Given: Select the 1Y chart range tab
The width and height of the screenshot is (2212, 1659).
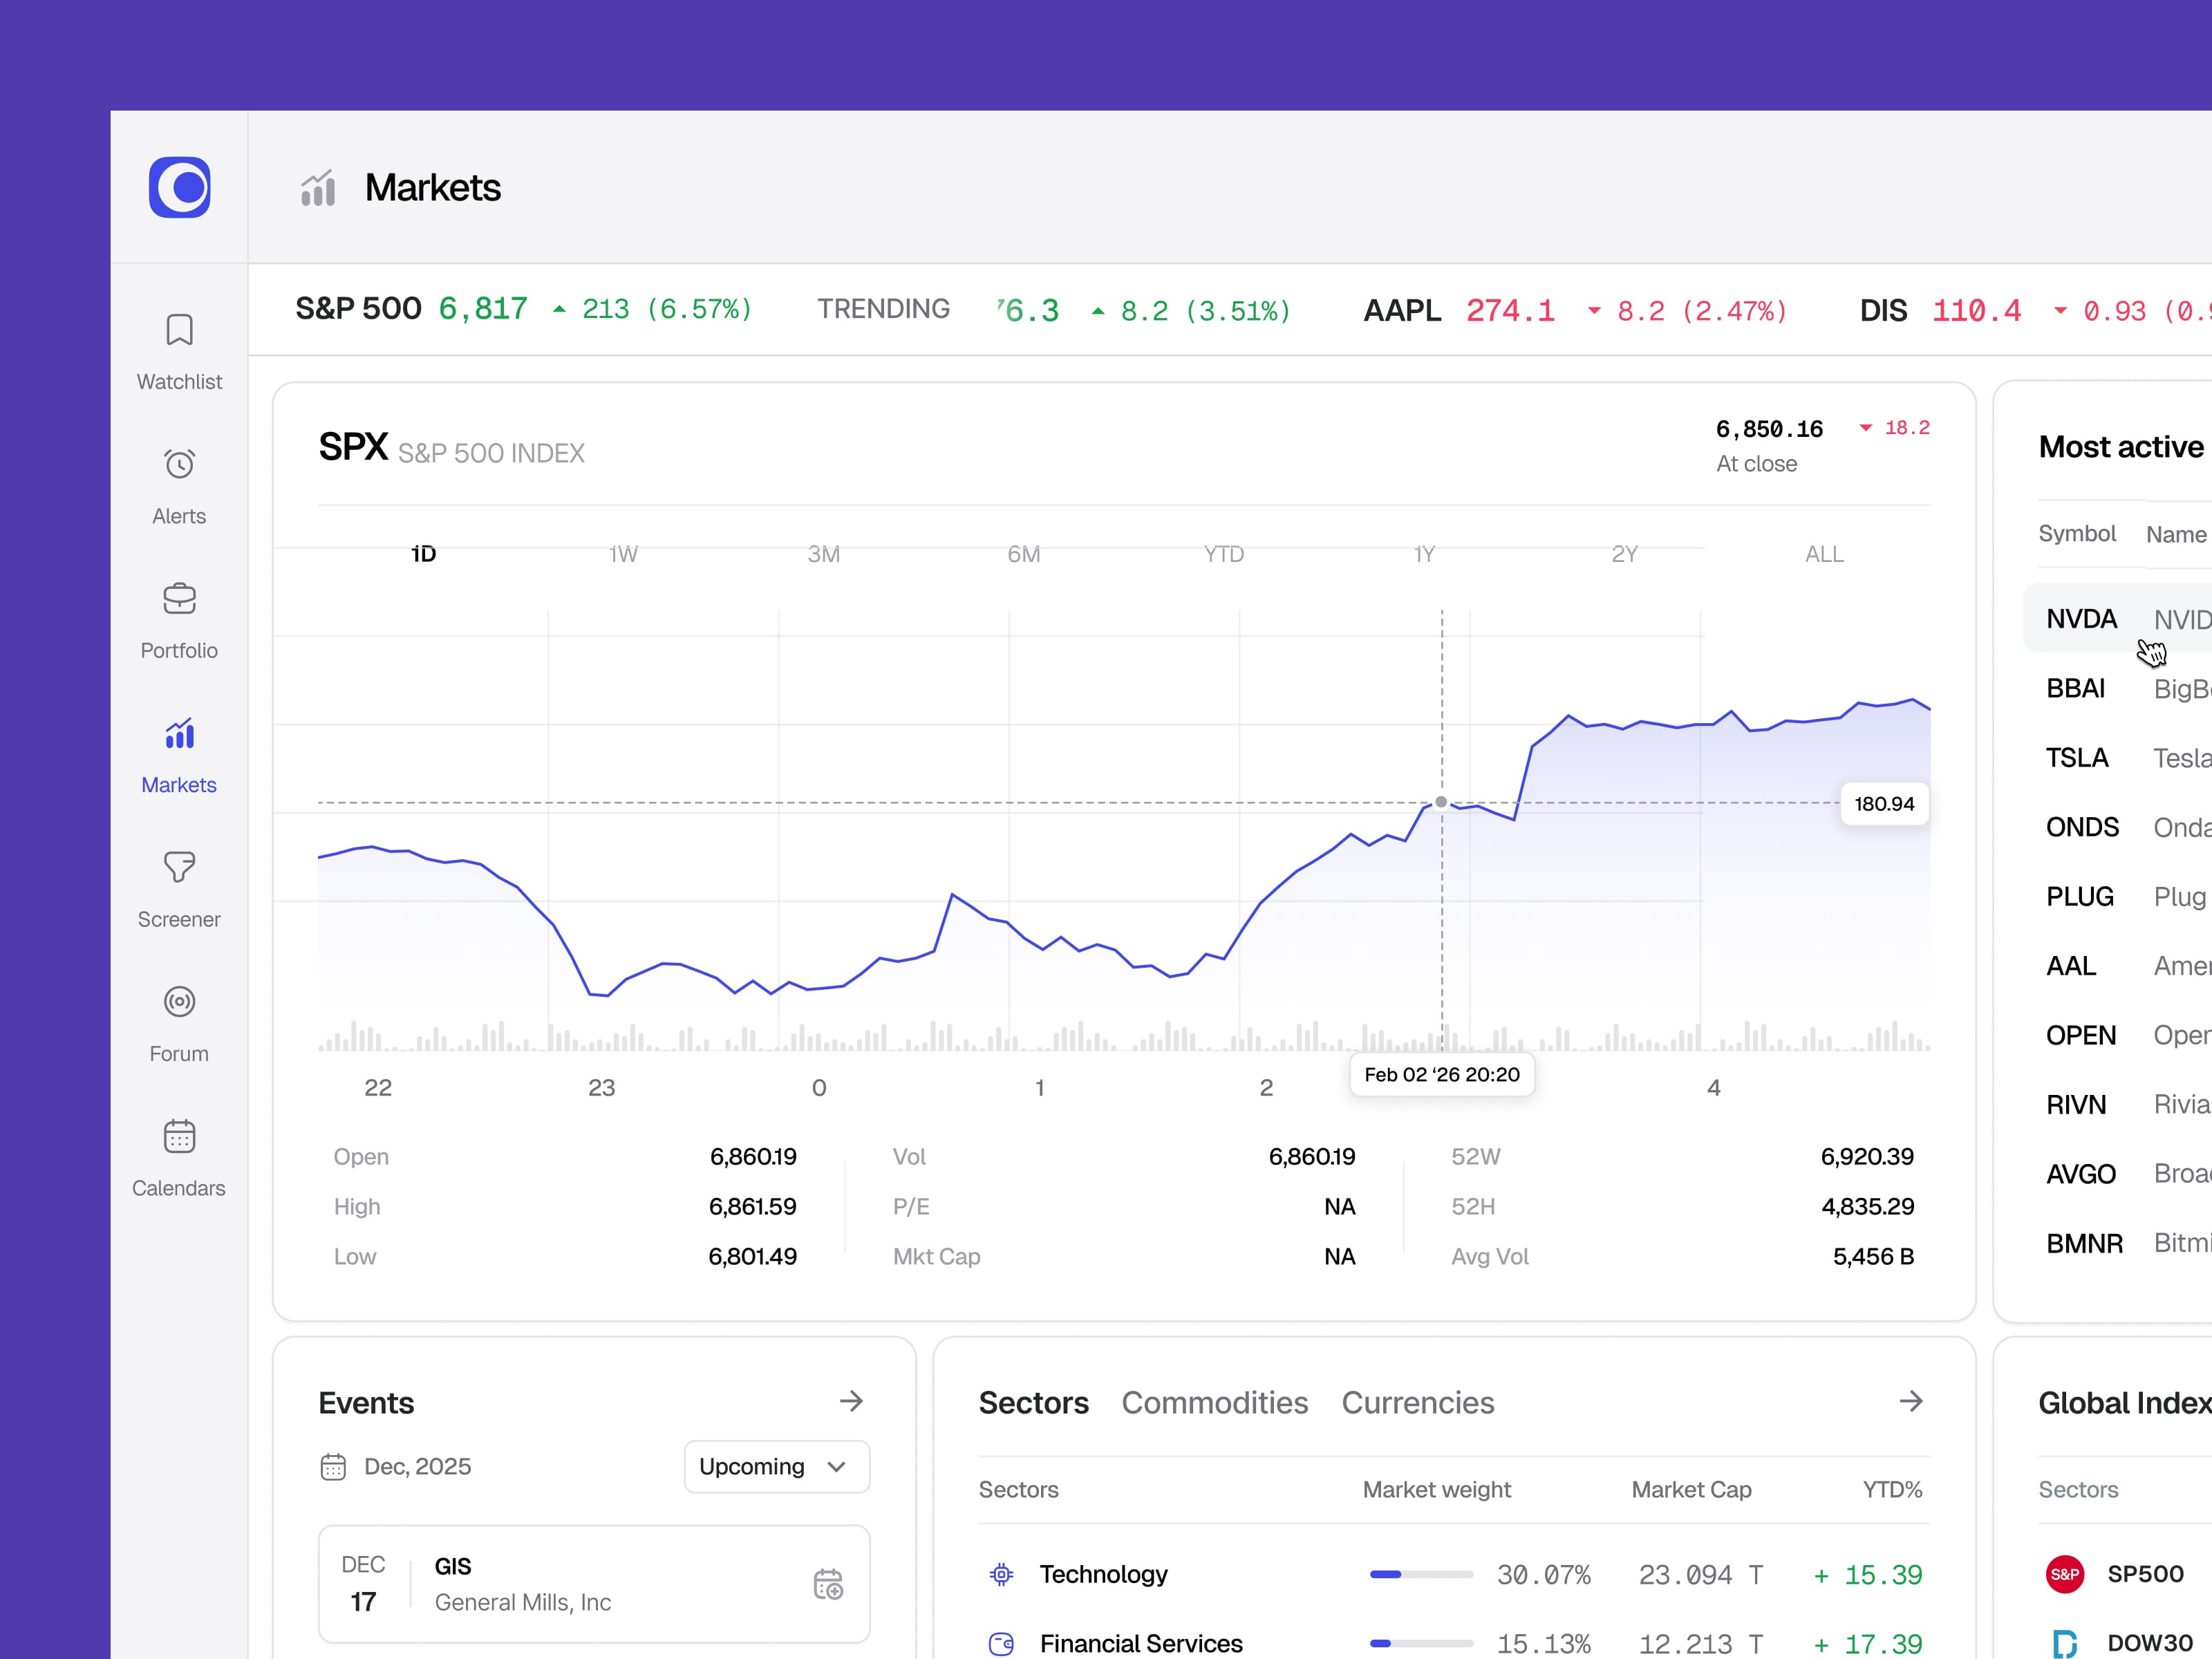Looking at the screenshot, I should tap(1424, 554).
